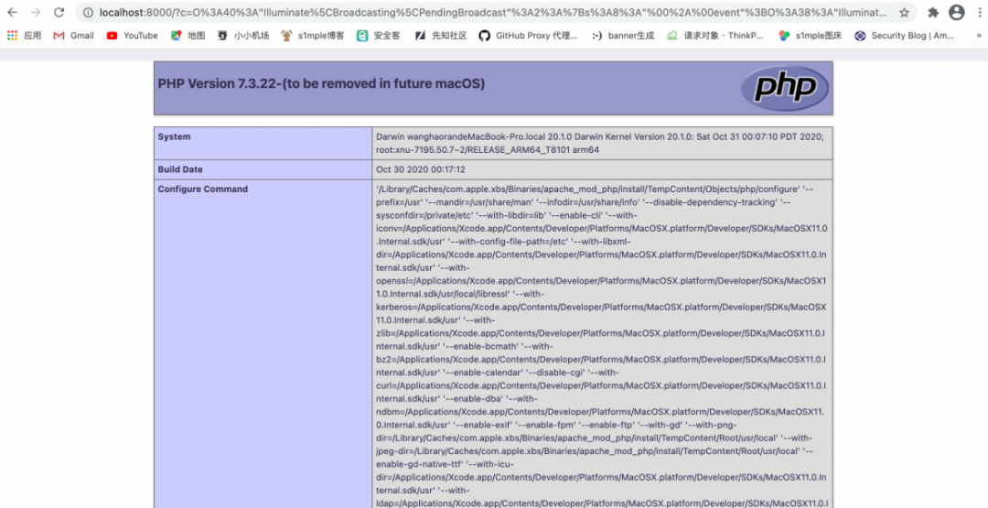Click the forward navigation arrow
The width and height of the screenshot is (988, 508).
click(x=36, y=12)
